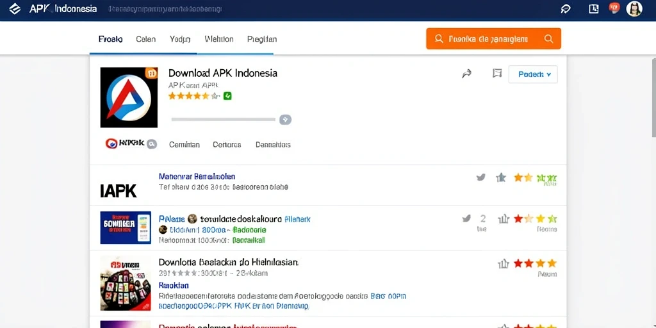The image size is (656, 328).
Task: Open the red notification icon in header
Action: tap(614, 8)
